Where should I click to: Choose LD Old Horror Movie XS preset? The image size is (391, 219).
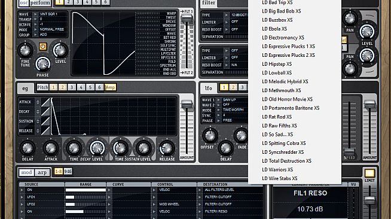coord(287,99)
